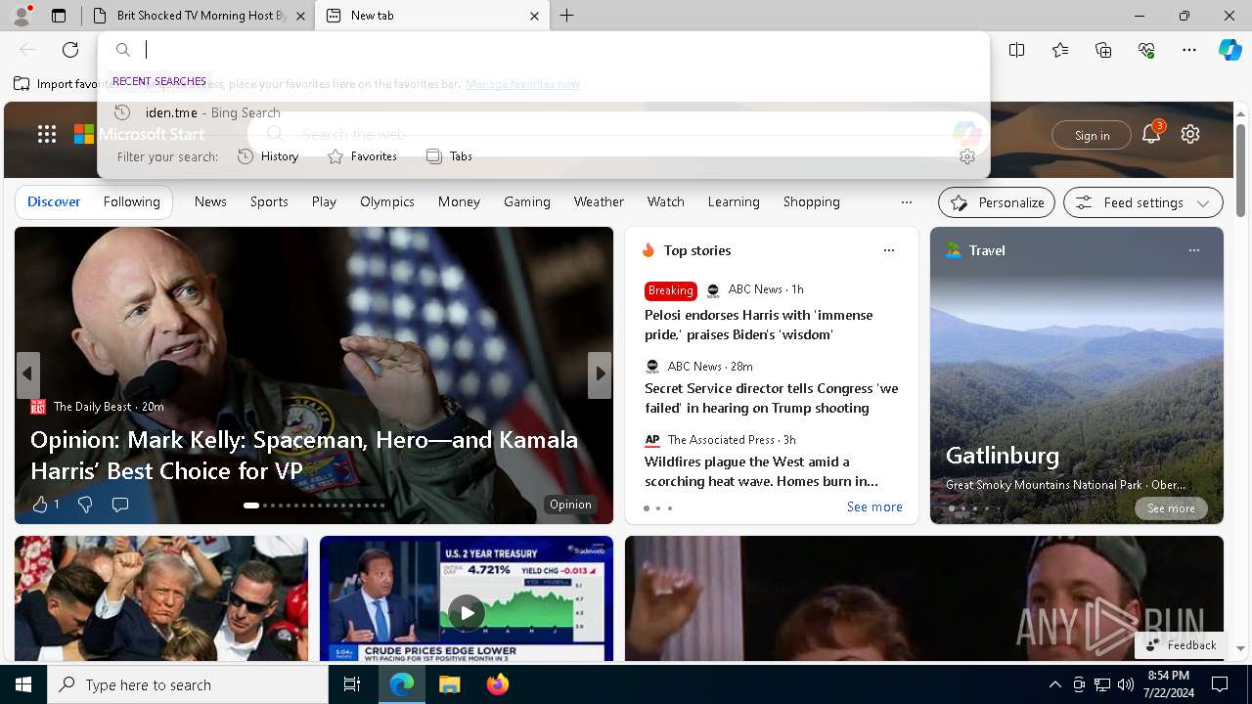The height and width of the screenshot is (704, 1252).
Task: Open tab actions menu icon
Action: (x=59, y=16)
